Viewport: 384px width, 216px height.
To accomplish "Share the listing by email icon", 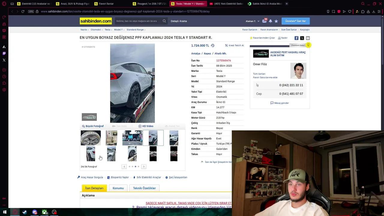I will [308, 38].
